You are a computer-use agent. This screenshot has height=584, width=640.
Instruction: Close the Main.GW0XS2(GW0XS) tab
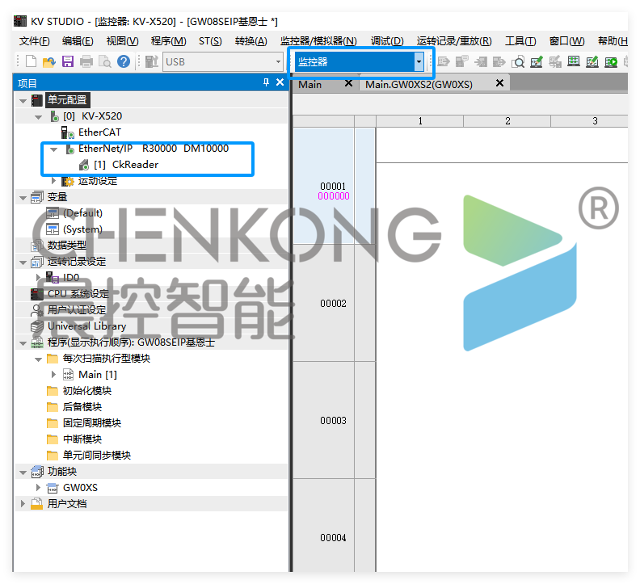499,83
